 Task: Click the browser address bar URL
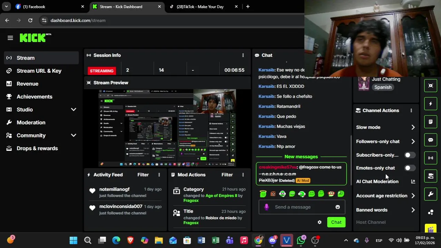[x=78, y=20]
